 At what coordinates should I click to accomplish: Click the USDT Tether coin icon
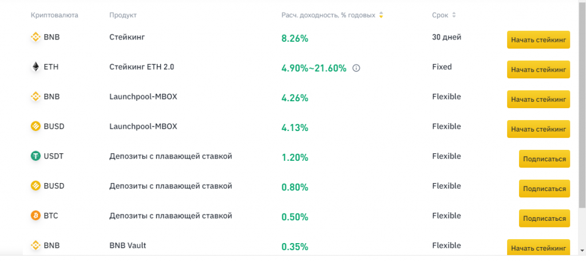pyautogui.click(x=35, y=156)
